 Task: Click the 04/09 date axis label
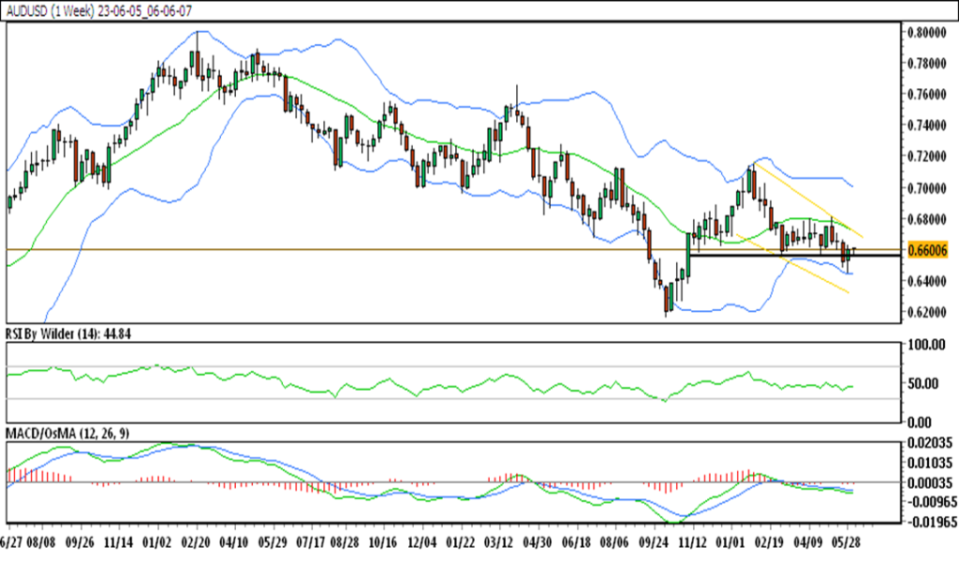click(808, 543)
